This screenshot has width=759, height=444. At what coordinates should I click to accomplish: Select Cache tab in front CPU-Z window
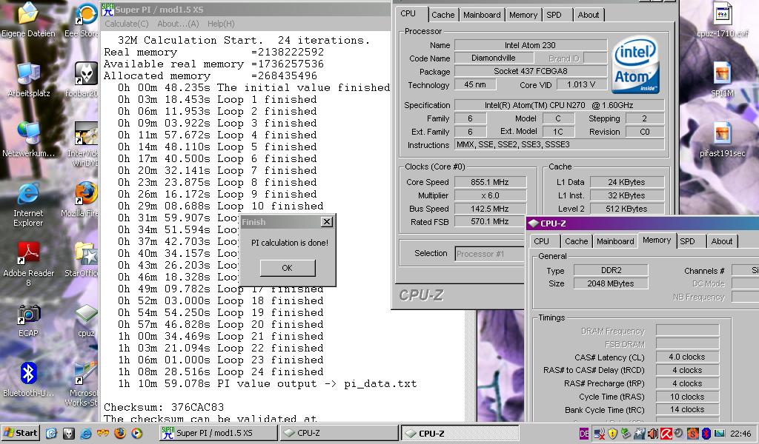pyautogui.click(x=576, y=241)
